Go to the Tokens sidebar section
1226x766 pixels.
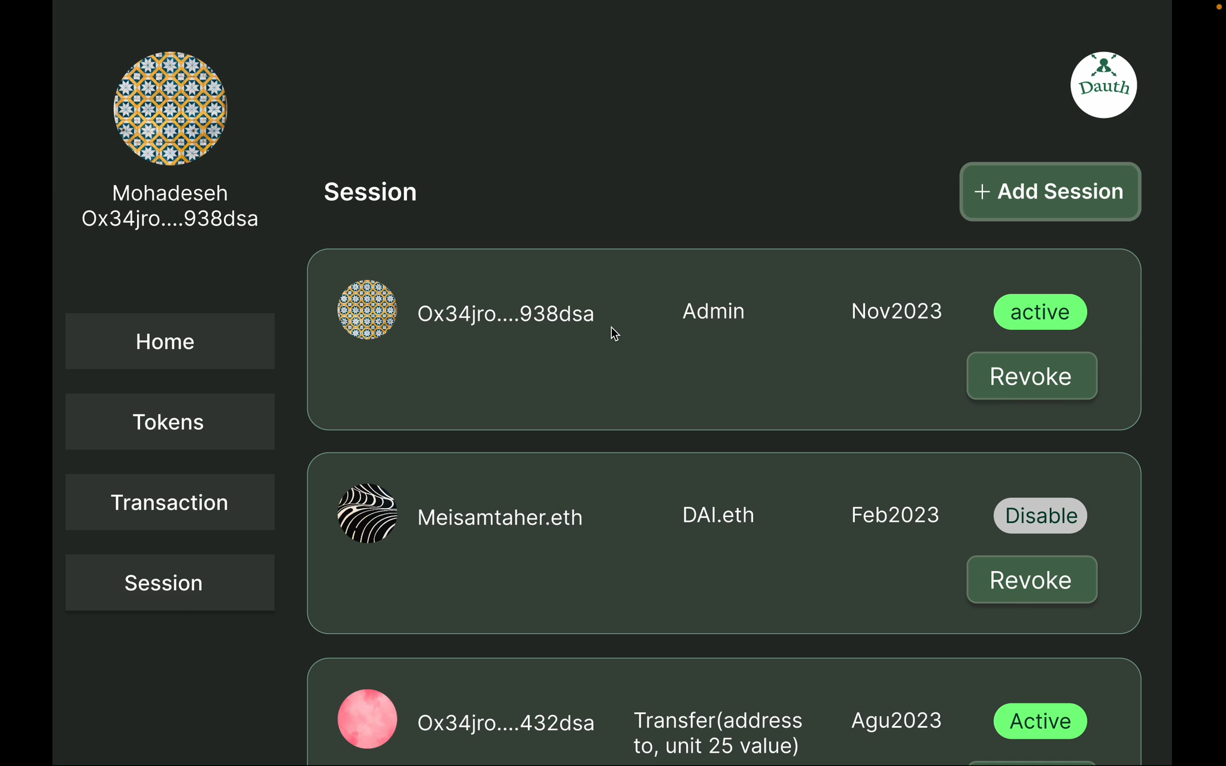pyautogui.click(x=170, y=422)
